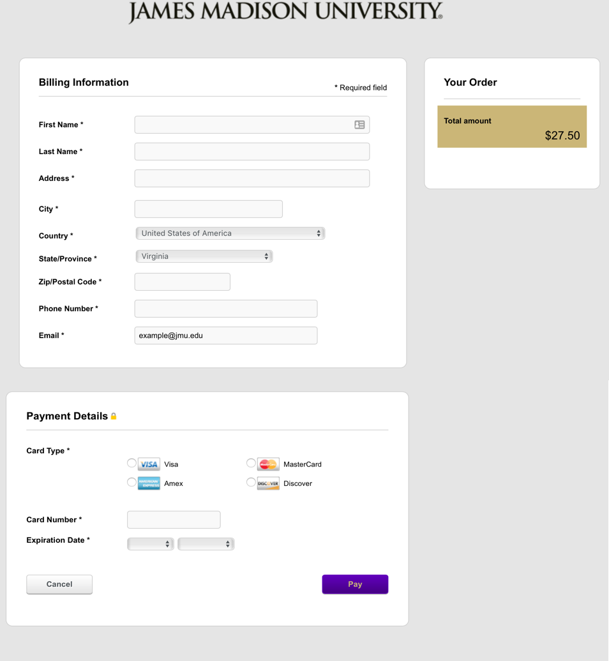The width and height of the screenshot is (609, 661).
Task: Expand the State/Province dropdown showing Virginia
Action: (x=204, y=256)
